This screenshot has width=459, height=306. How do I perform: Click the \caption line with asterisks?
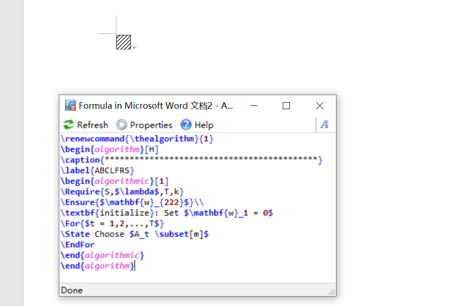coord(191,160)
